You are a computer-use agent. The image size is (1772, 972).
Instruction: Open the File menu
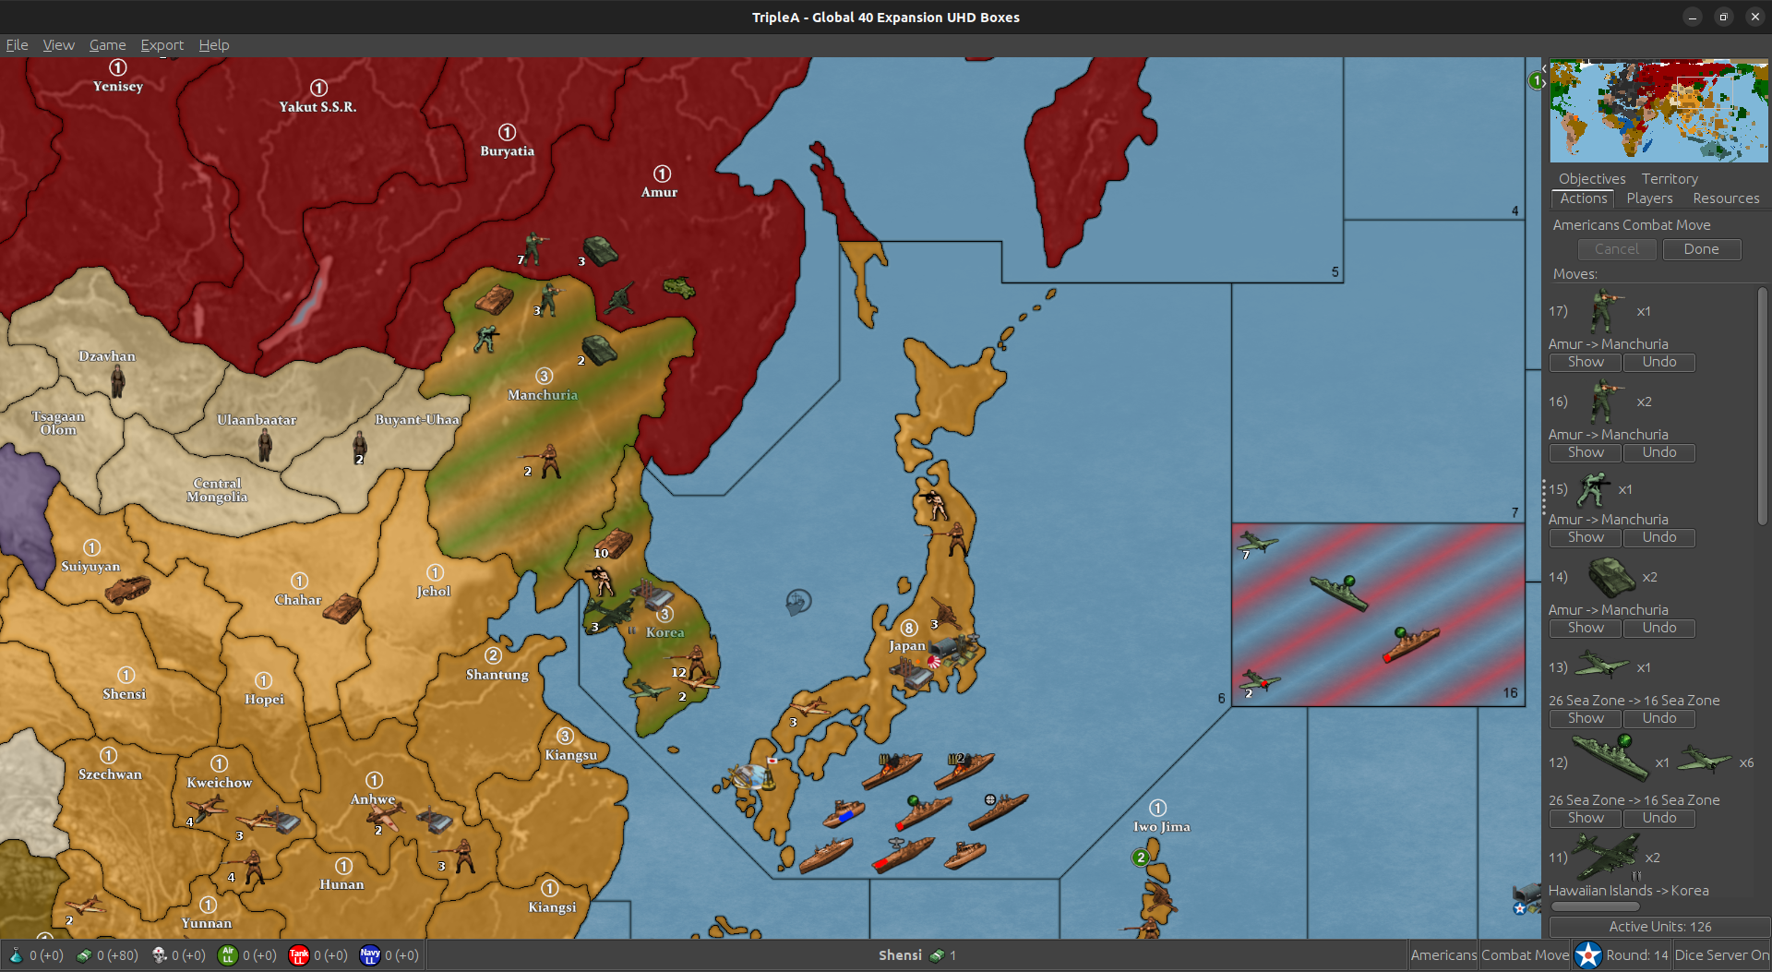click(17, 44)
